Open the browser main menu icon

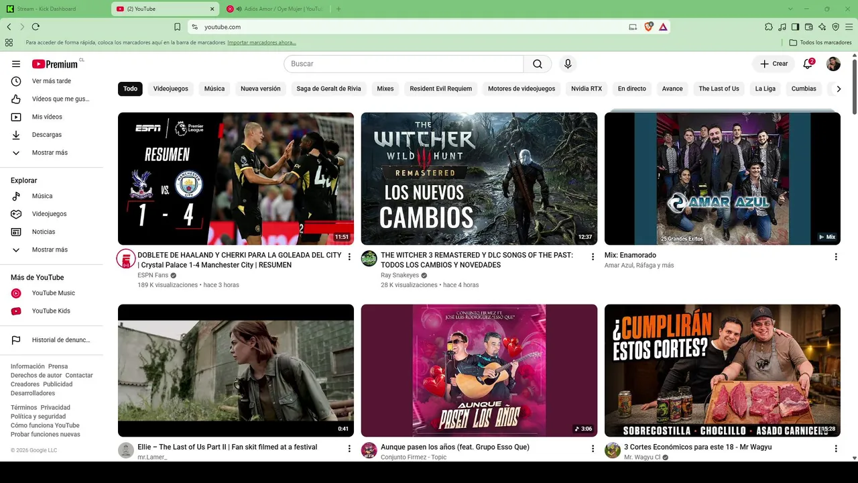pos(849,27)
